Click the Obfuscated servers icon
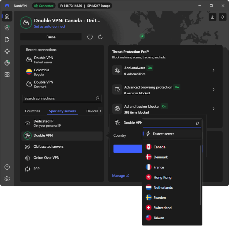 click(x=27, y=147)
